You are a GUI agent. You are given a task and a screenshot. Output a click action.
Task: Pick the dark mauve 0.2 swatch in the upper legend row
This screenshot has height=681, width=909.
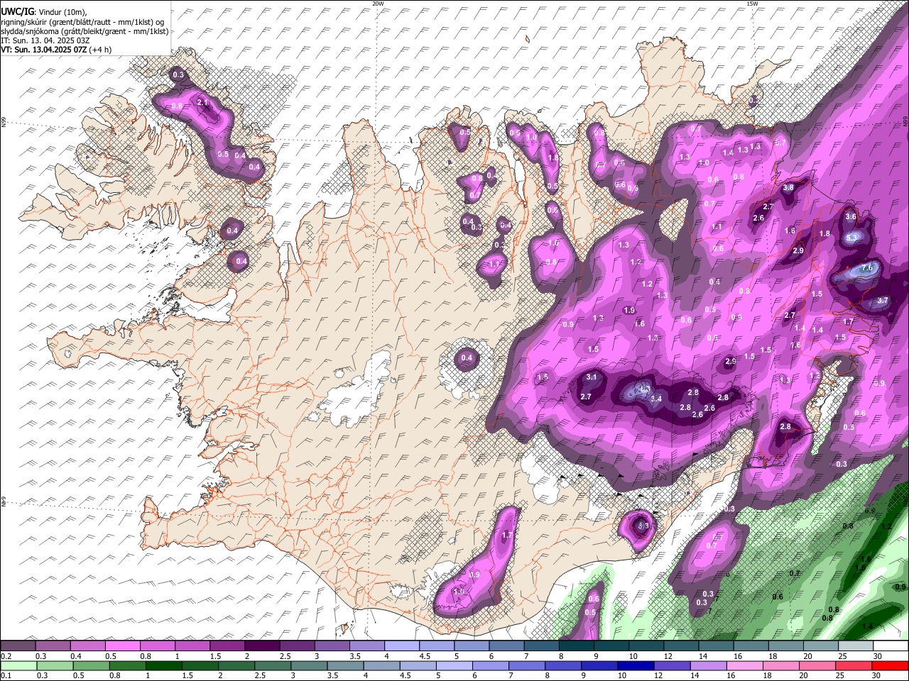[18, 646]
